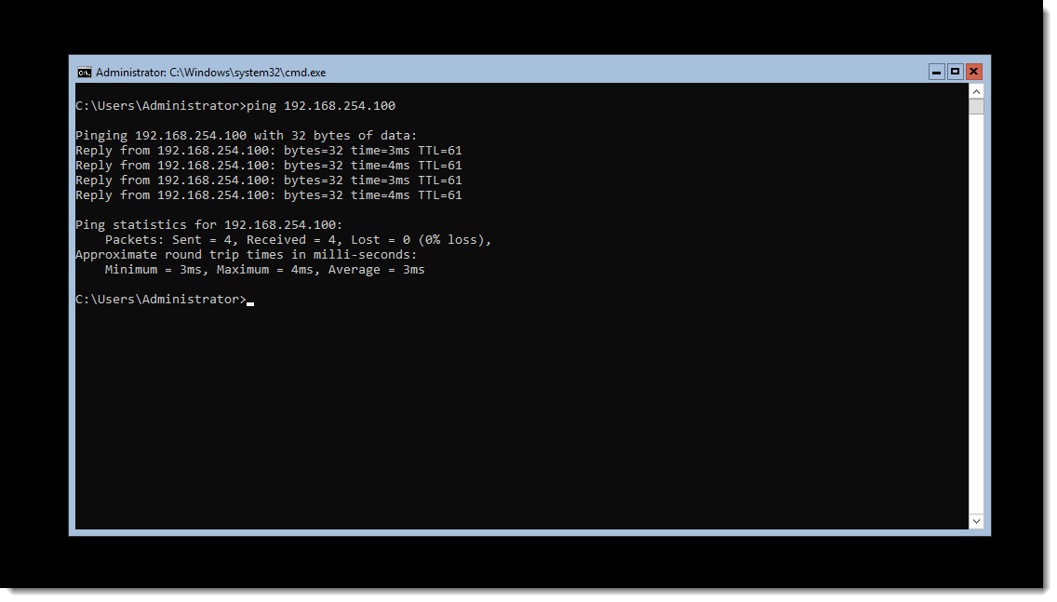Open the cmd.exe system menu icon
The width and height of the screenshot is (1057, 602).
85,73
